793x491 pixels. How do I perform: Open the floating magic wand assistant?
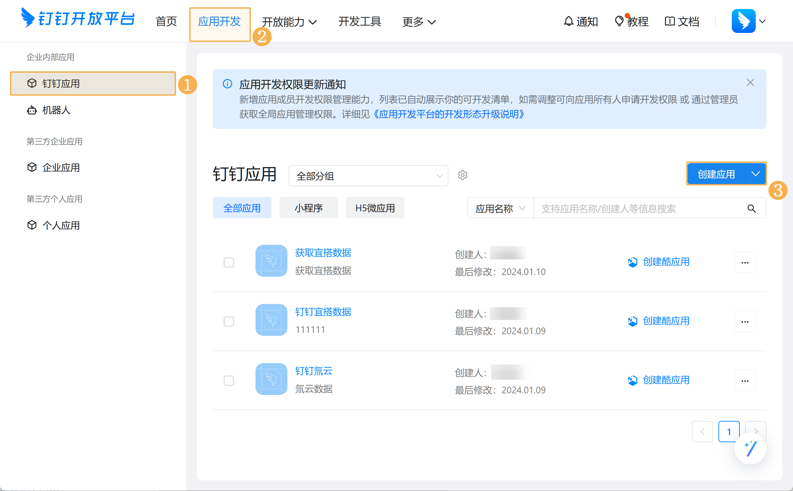750,448
